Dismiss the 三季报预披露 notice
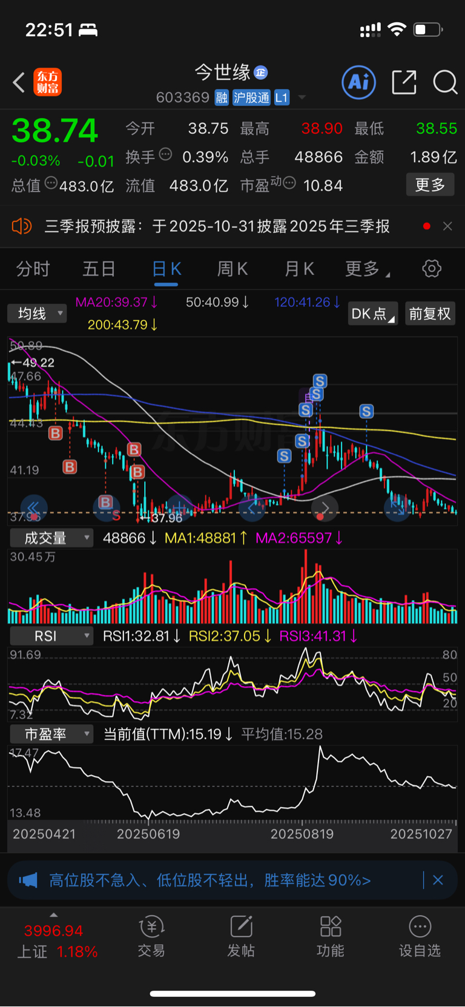The width and height of the screenshot is (465, 1007). (x=447, y=226)
